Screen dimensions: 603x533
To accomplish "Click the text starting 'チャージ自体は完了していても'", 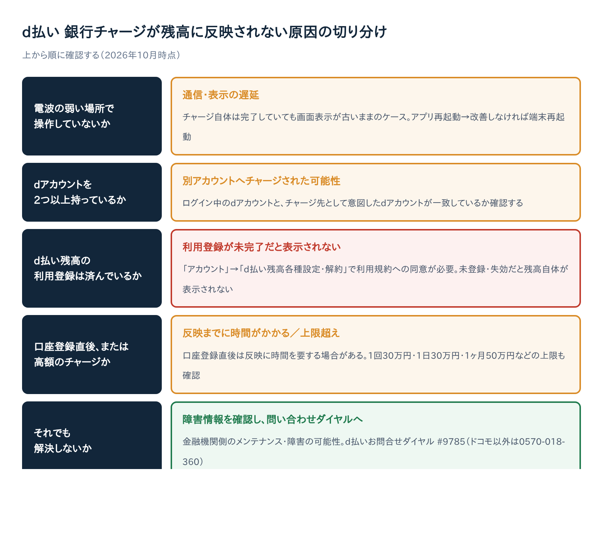I will click(x=374, y=127).
